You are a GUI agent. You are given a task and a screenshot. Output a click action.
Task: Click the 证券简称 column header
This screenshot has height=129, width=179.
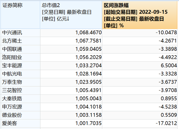[x=20, y=15]
